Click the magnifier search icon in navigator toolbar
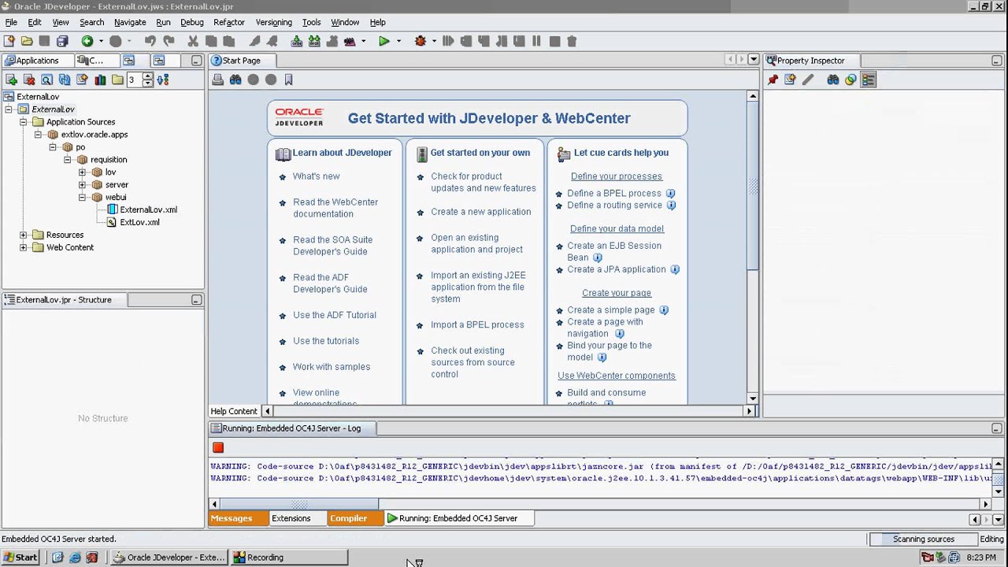 pyautogui.click(x=46, y=80)
